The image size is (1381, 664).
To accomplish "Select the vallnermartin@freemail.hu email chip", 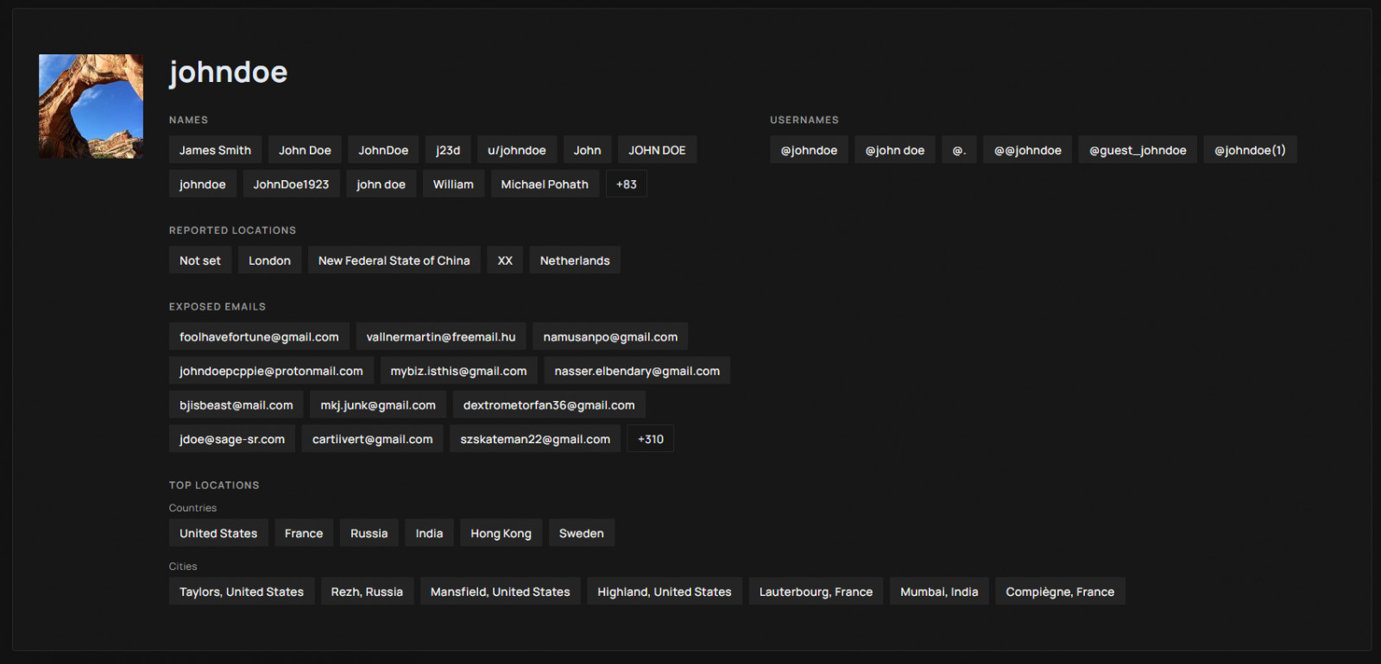I will tap(440, 337).
